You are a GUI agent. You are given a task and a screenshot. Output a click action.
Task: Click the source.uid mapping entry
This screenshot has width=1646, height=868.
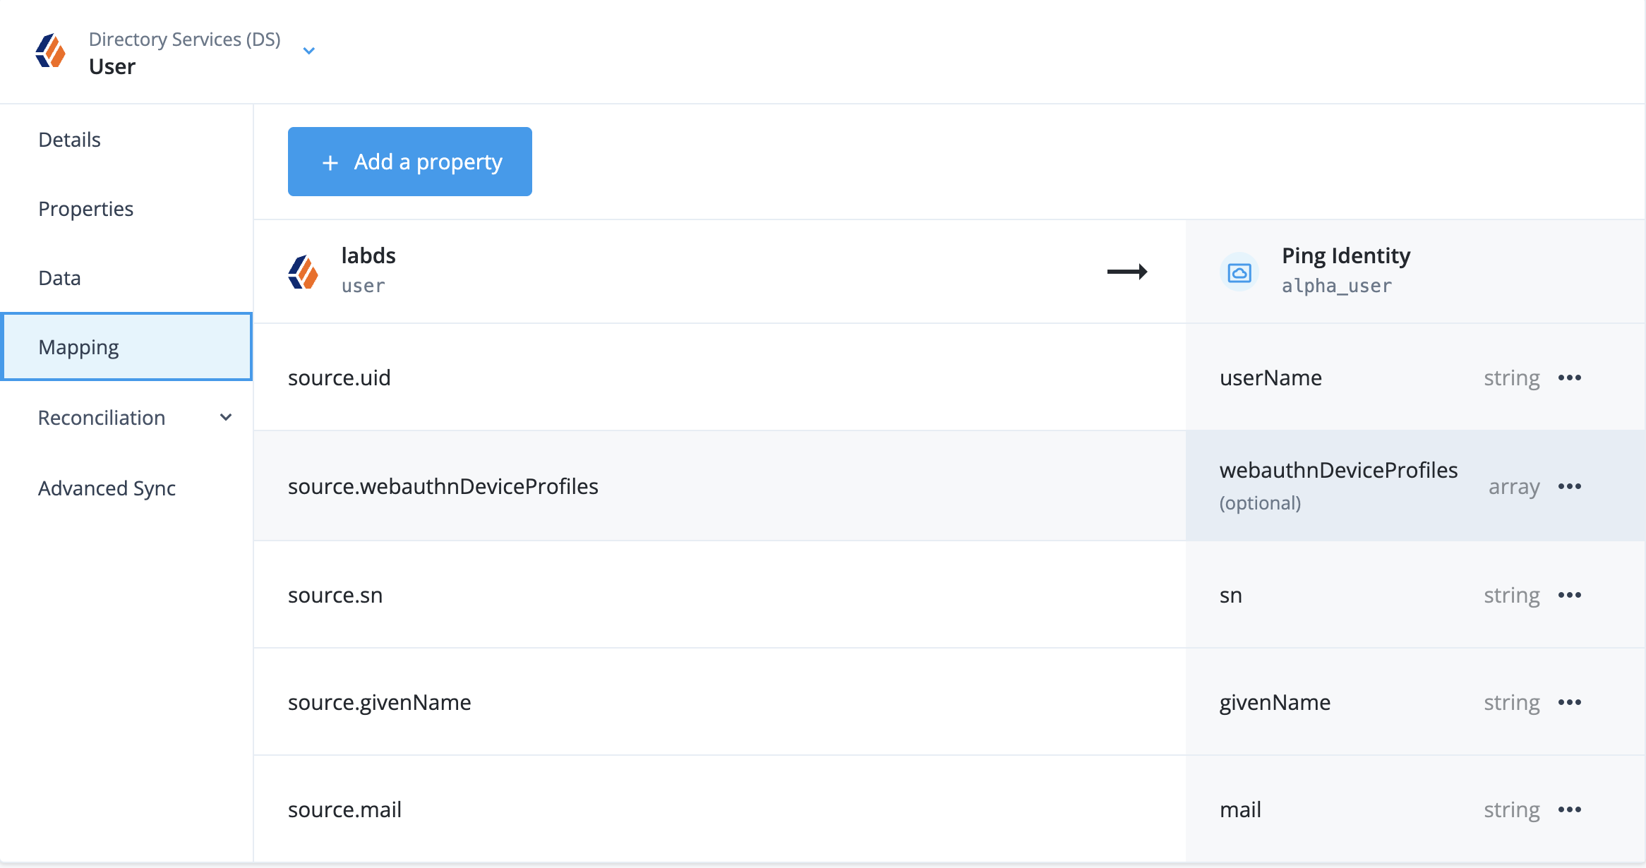click(x=339, y=378)
